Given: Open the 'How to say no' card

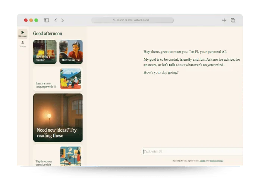Looking at the screenshot, I should pos(71,52).
